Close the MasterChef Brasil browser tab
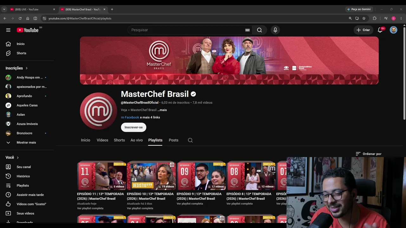Viewport: 406px width, 228px height. point(104,9)
